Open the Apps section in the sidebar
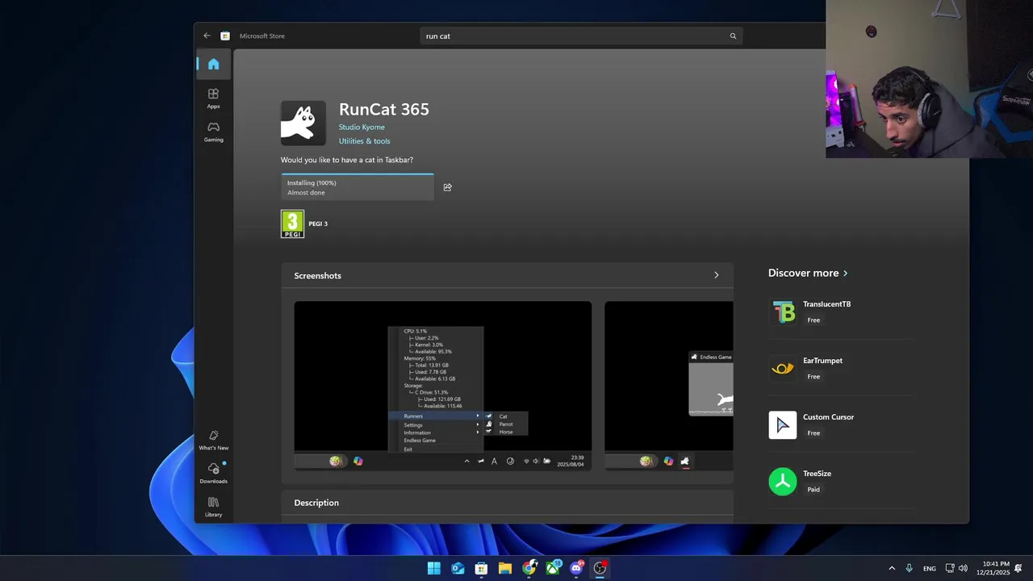This screenshot has width=1033, height=581. [213, 98]
